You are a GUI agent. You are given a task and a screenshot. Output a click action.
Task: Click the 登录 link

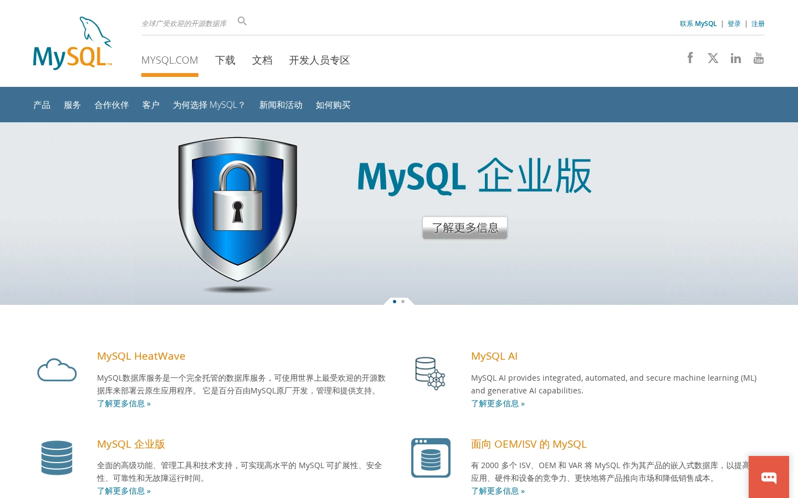pos(734,24)
